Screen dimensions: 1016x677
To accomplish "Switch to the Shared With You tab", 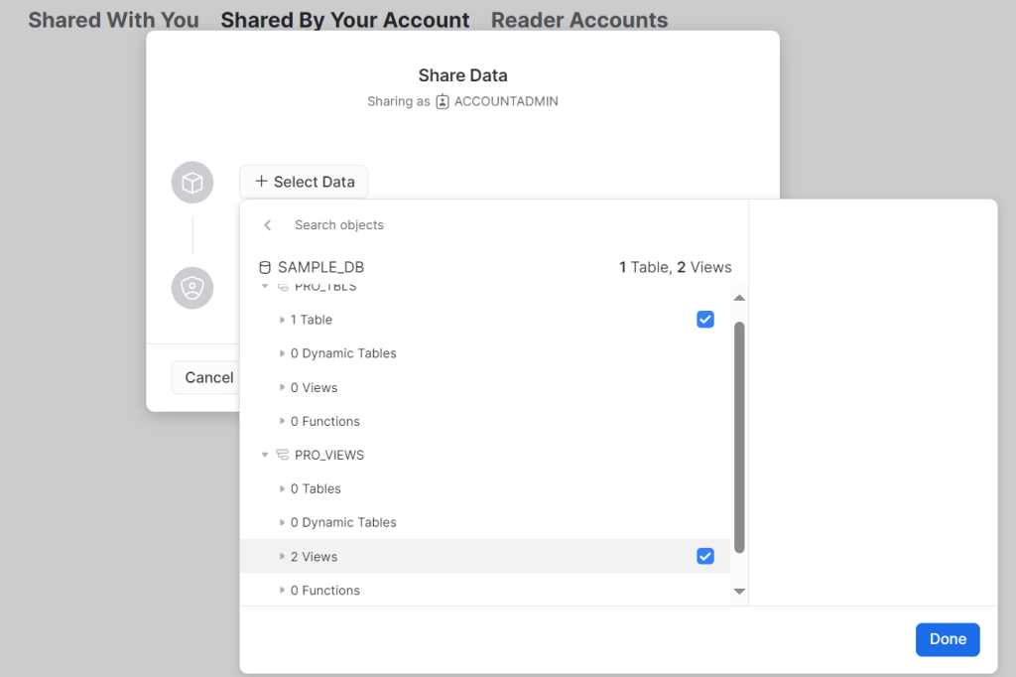I will pyautogui.click(x=113, y=19).
